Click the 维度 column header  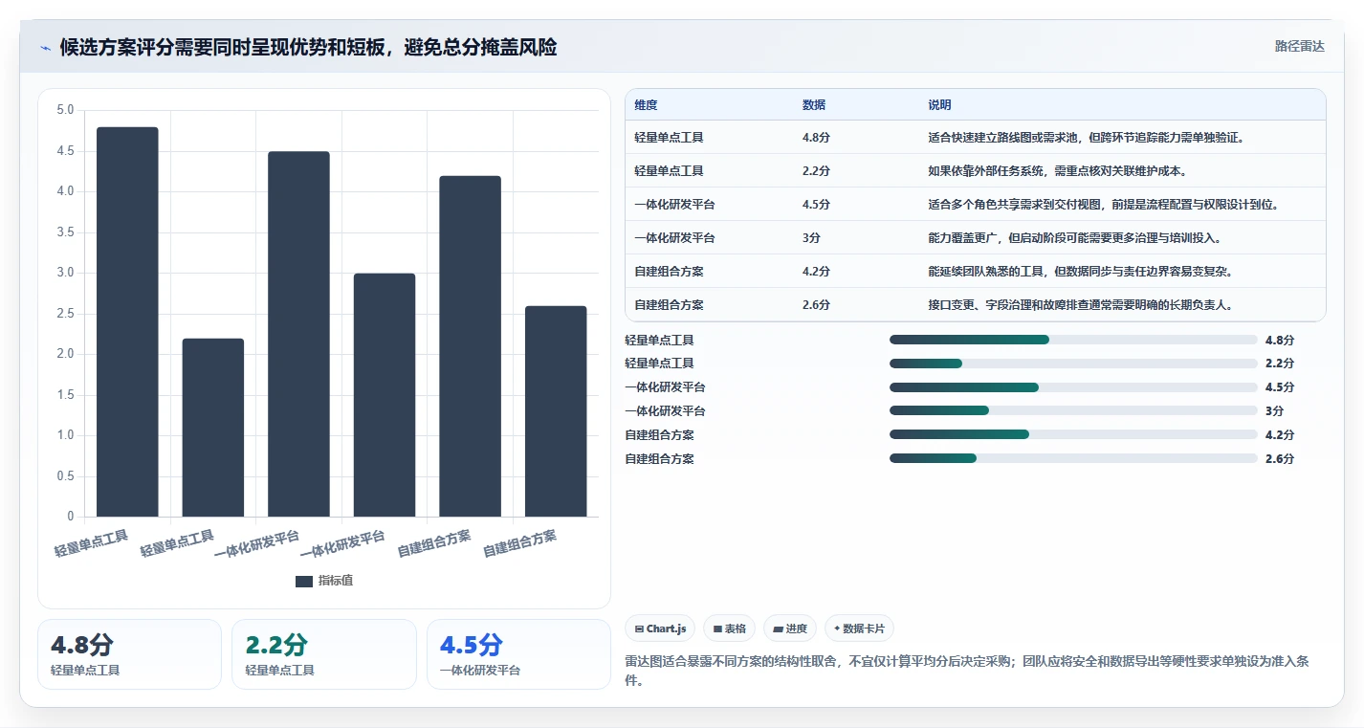(x=646, y=105)
